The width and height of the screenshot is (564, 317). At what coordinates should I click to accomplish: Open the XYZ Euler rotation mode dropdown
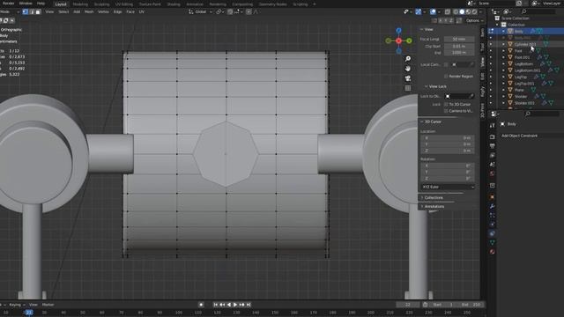(x=448, y=187)
